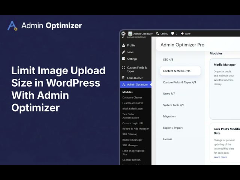Open Robots & Ads Manager module
The height and width of the screenshot is (180, 240).
[x=135, y=129]
